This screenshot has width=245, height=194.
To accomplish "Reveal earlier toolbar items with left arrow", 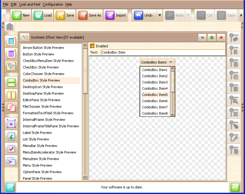I will click(x=4, y=15).
